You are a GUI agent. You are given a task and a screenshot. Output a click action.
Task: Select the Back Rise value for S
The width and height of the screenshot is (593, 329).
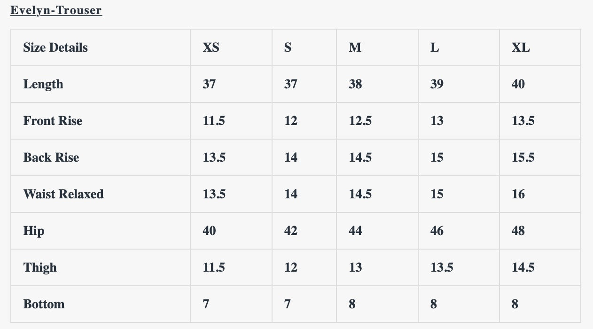pyautogui.click(x=291, y=157)
